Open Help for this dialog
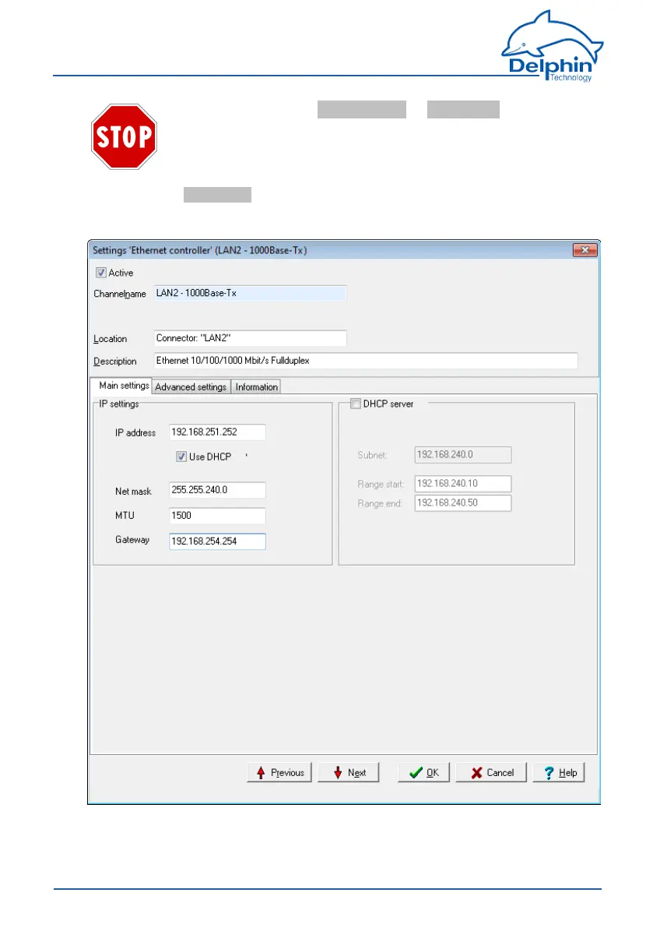Screen dimensions: 653x928 (559, 772)
